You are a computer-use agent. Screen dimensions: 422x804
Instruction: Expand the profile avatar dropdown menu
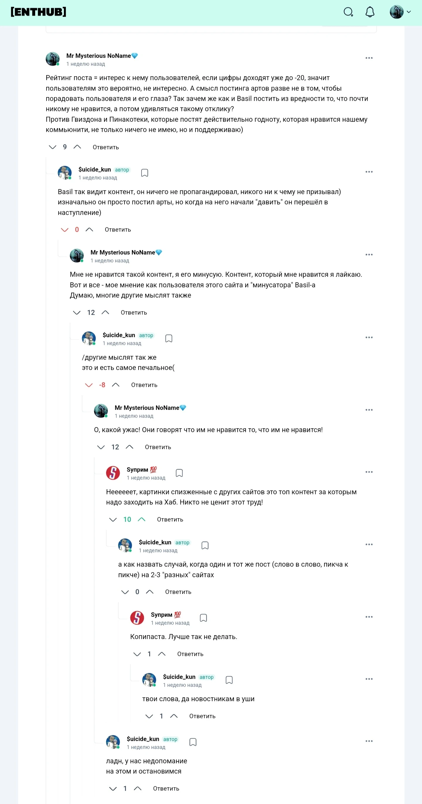(x=400, y=12)
